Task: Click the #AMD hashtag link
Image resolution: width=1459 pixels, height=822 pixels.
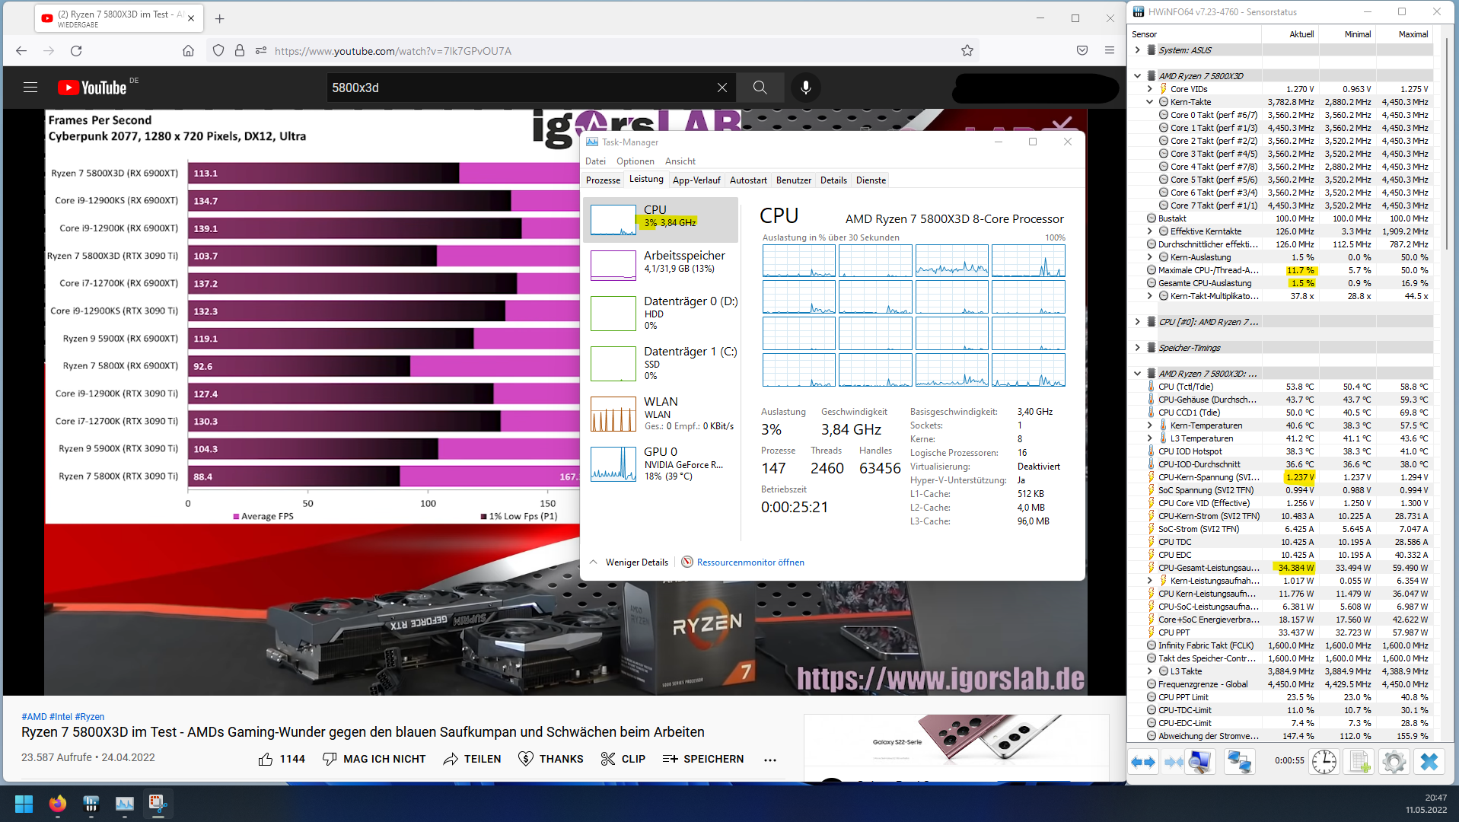Action: tap(34, 717)
